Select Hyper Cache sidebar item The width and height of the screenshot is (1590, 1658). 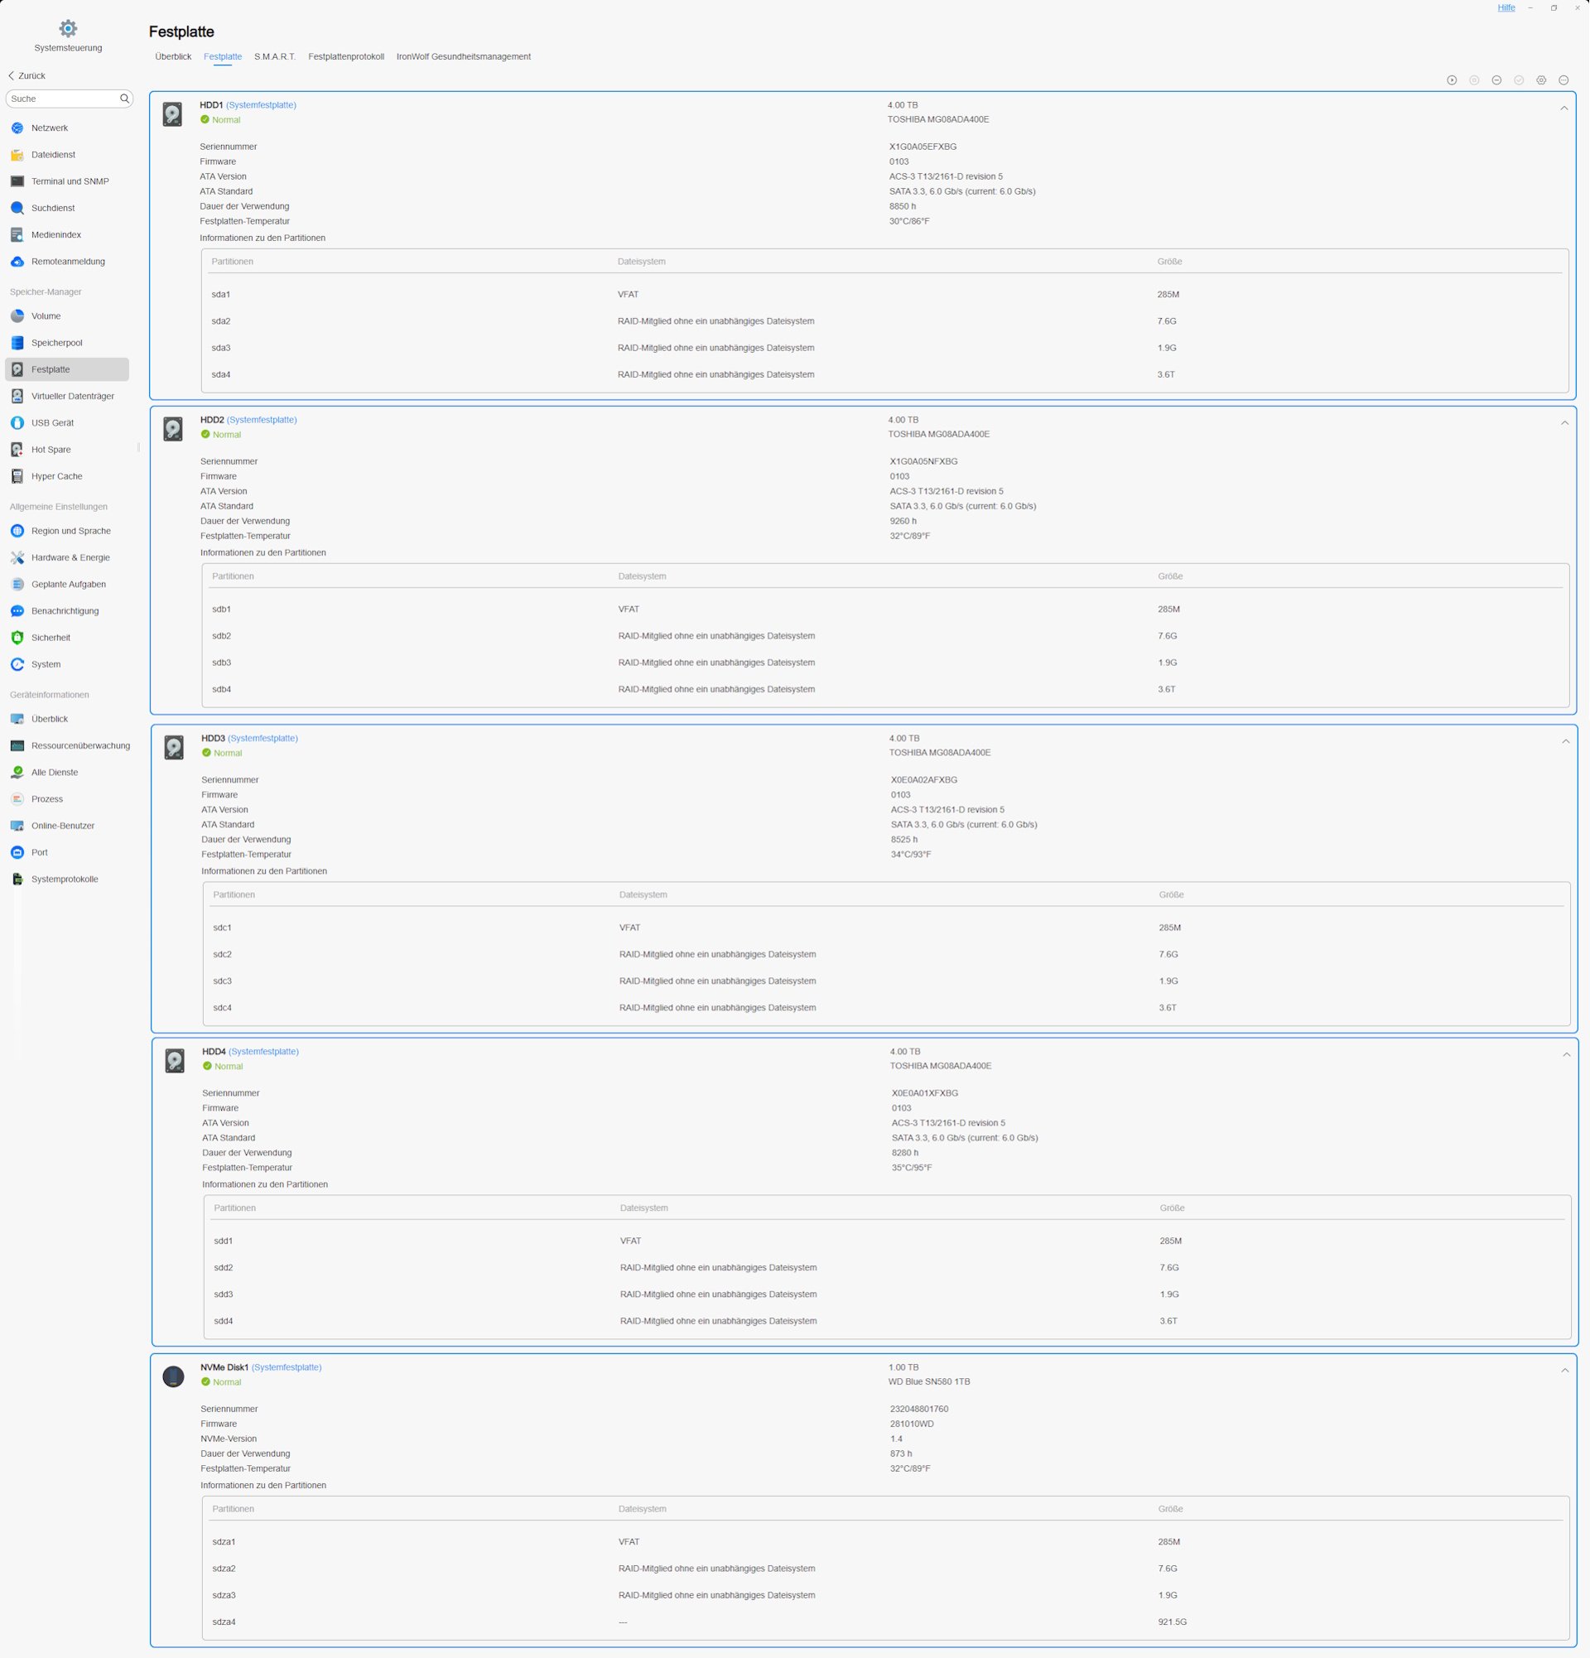pos(56,476)
